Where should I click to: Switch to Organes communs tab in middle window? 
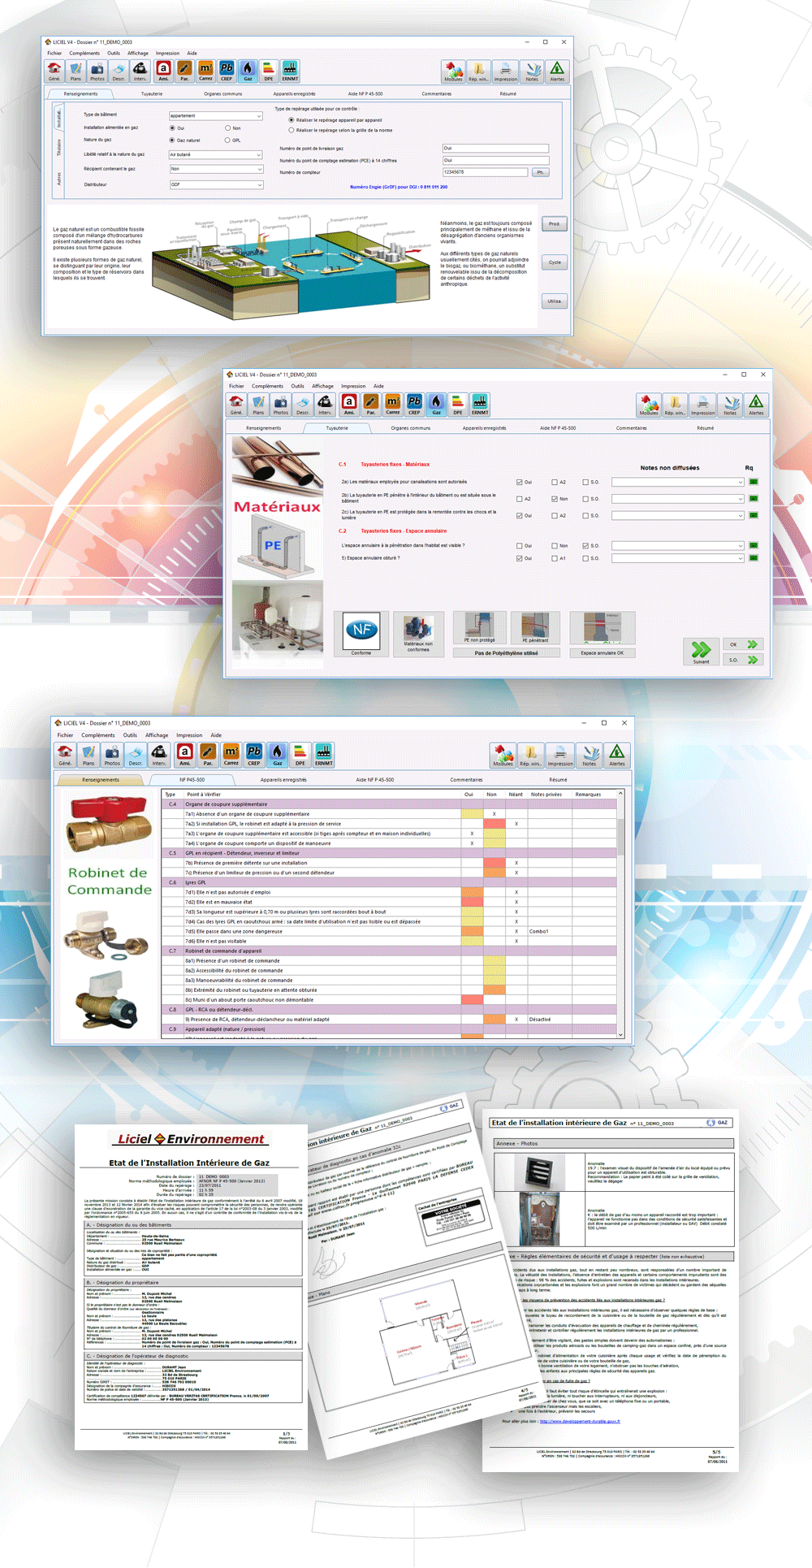click(x=411, y=428)
